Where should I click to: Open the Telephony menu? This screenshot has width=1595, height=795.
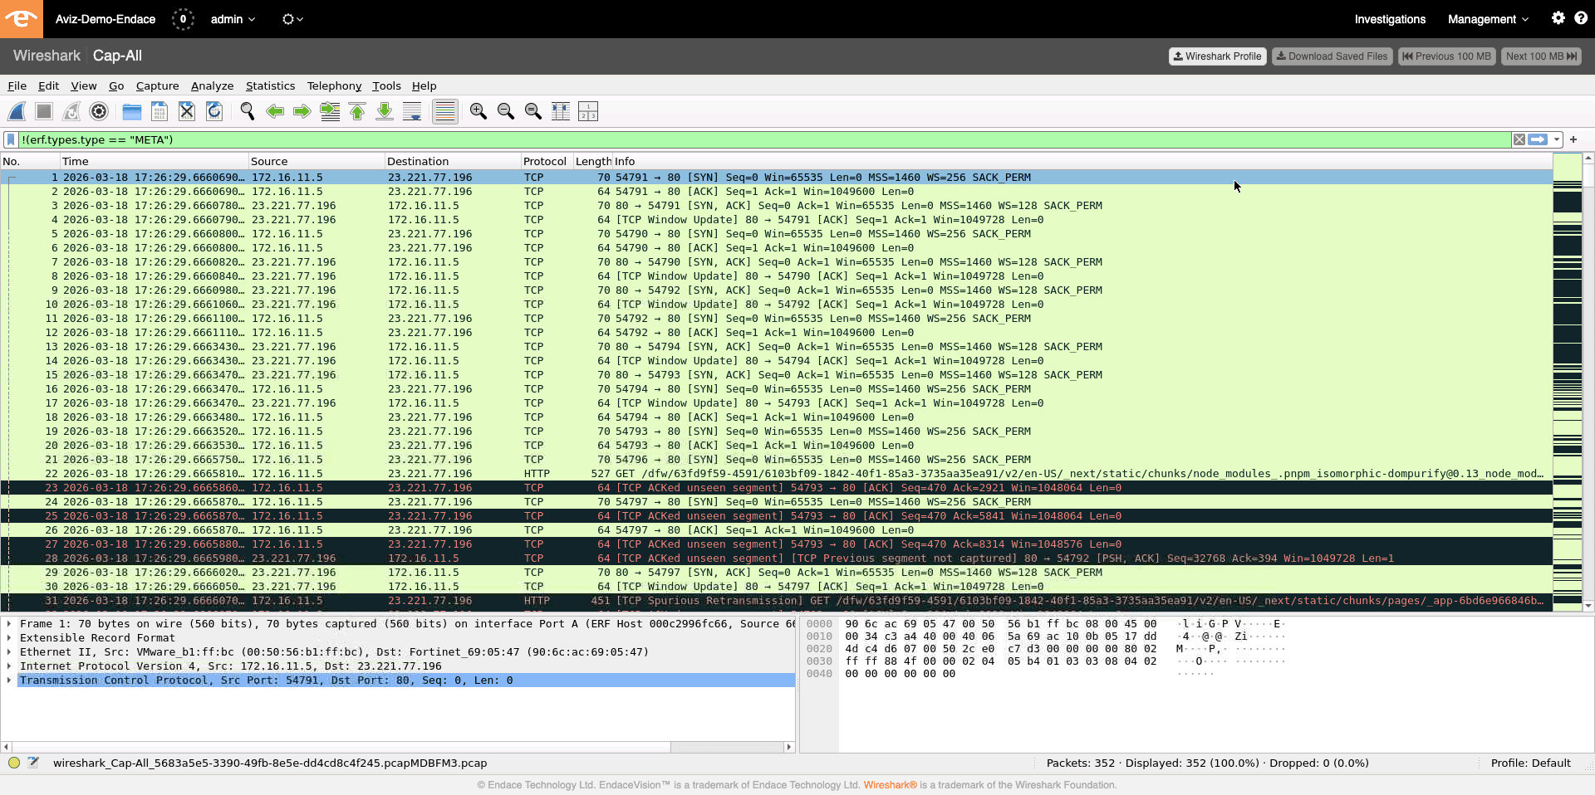click(334, 85)
